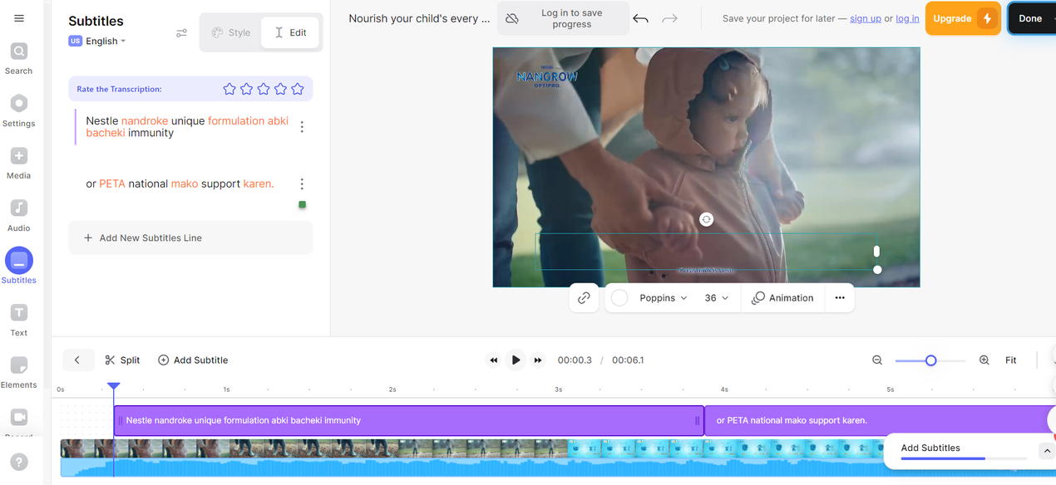Click the timeline zoom slider
The width and height of the screenshot is (1056, 485).
931,360
